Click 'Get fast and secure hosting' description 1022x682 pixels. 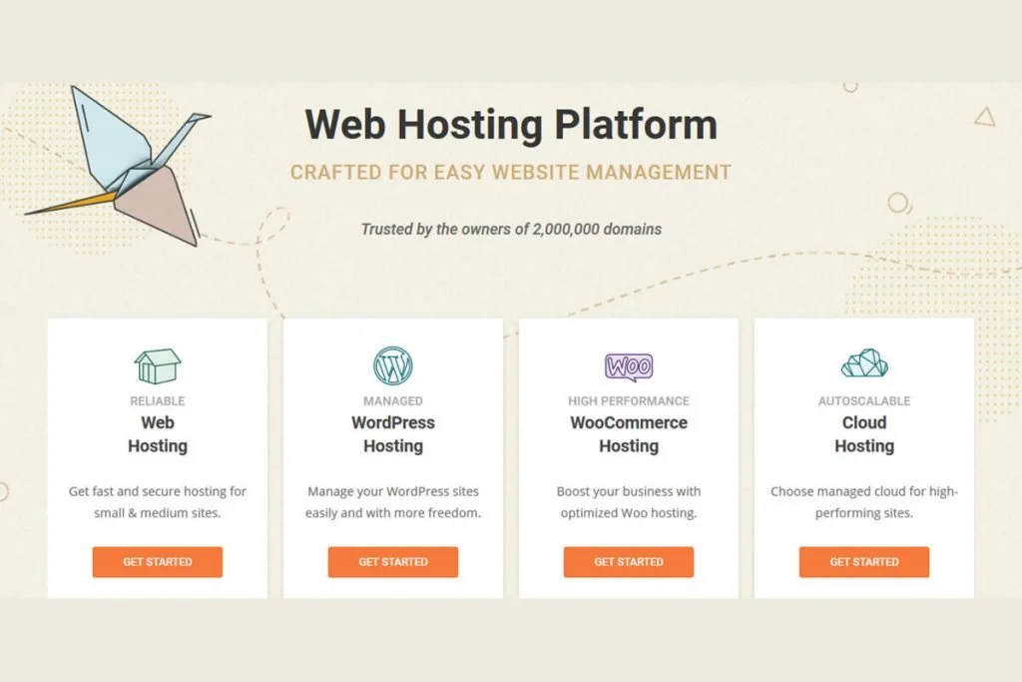coord(157,502)
